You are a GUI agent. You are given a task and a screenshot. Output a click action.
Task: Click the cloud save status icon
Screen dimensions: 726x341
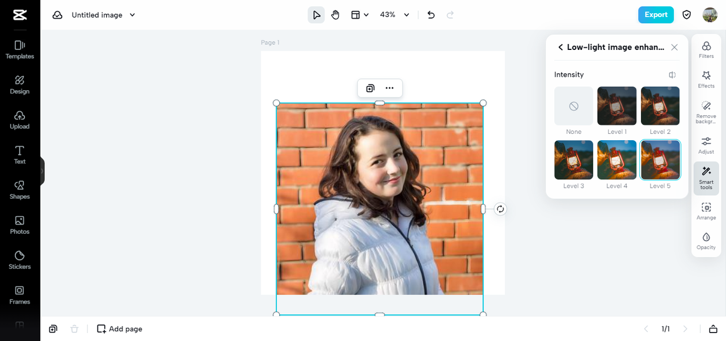(57, 15)
